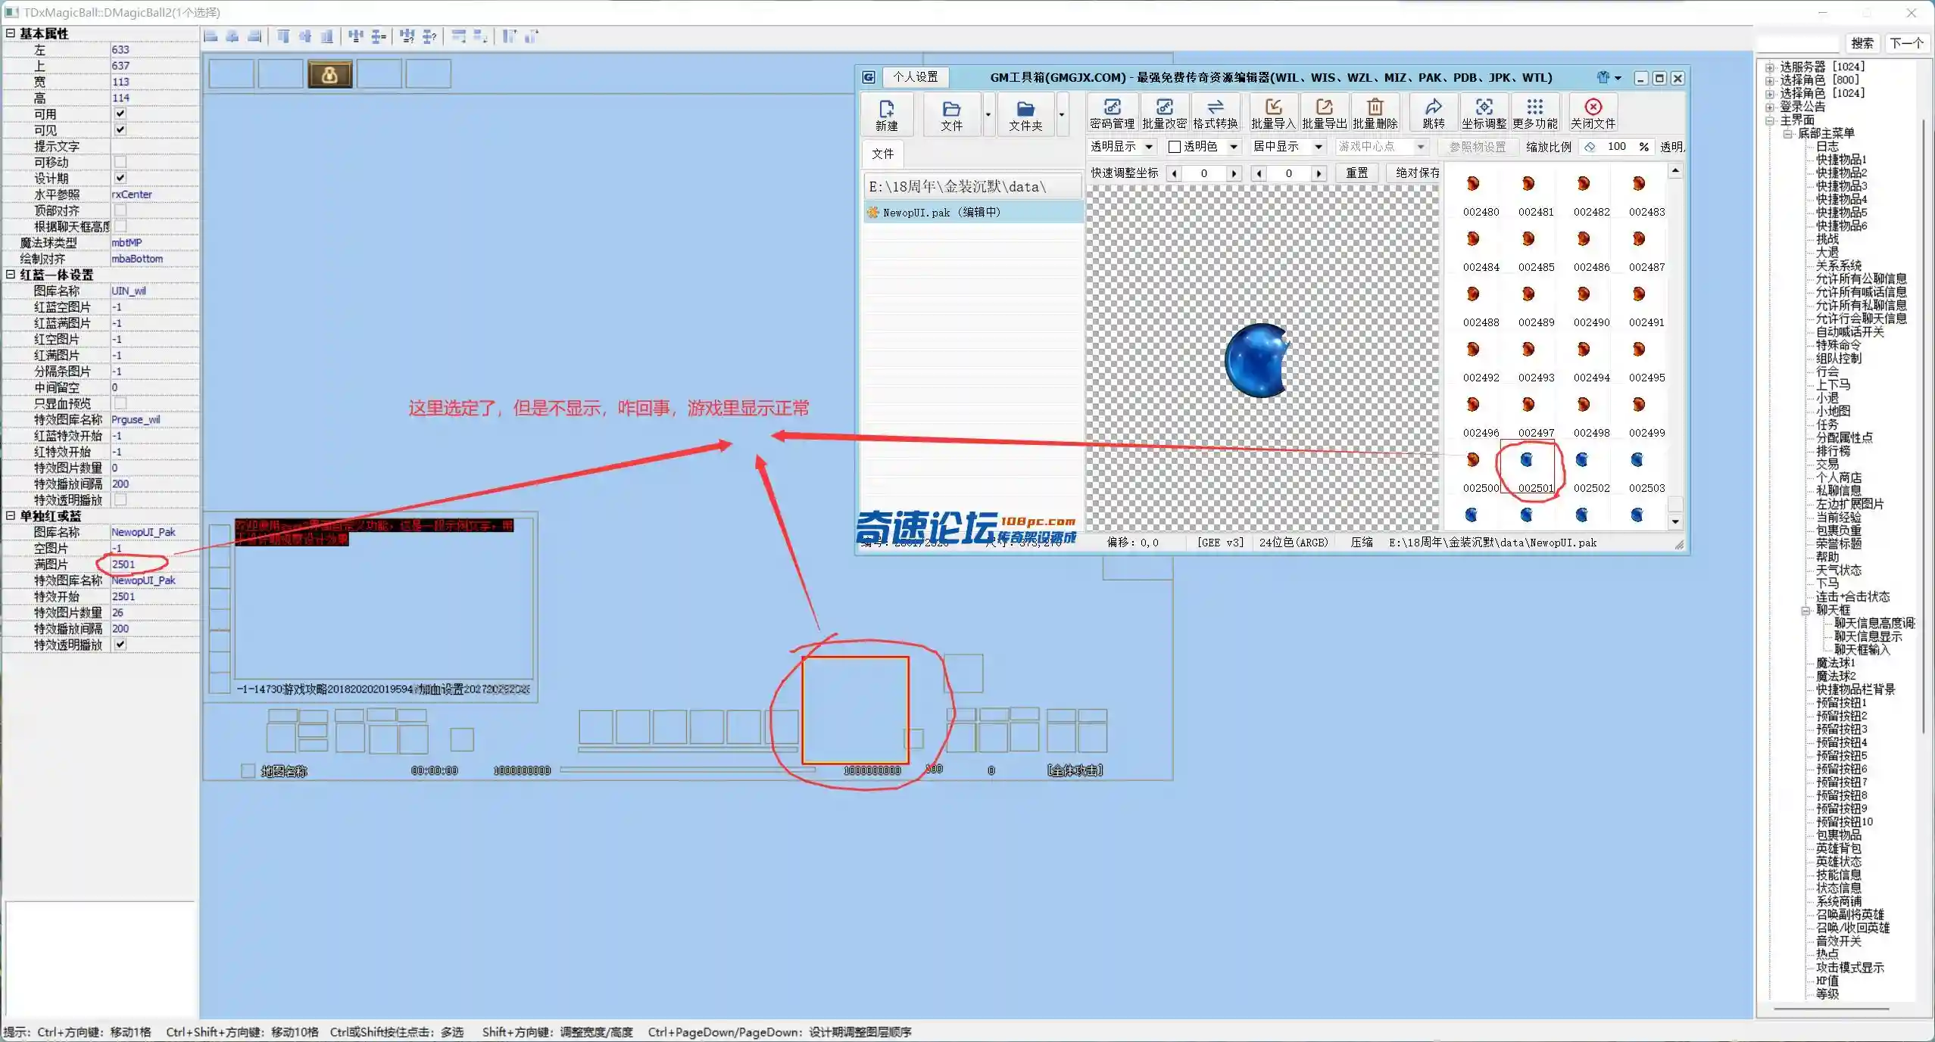Select 聊天框输入 tree item
The height and width of the screenshot is (1042, 1935).
pyautogui.click(x=1862, y=649)
